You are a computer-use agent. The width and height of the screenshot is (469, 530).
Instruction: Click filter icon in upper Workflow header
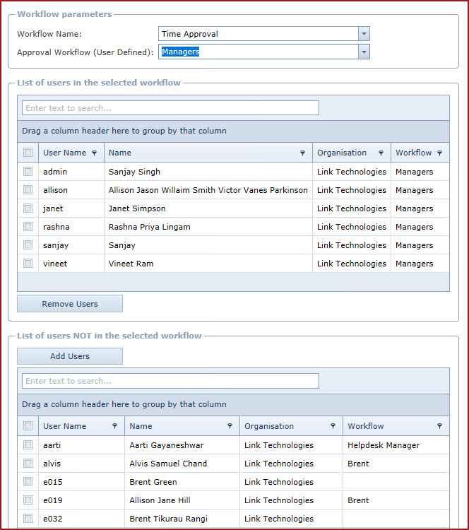[x=439, y=153]
